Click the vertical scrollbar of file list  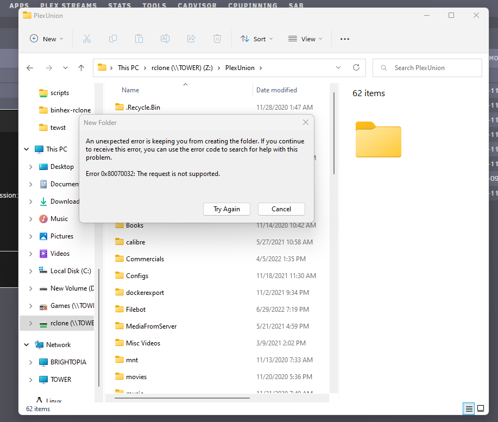pos(334,134)
